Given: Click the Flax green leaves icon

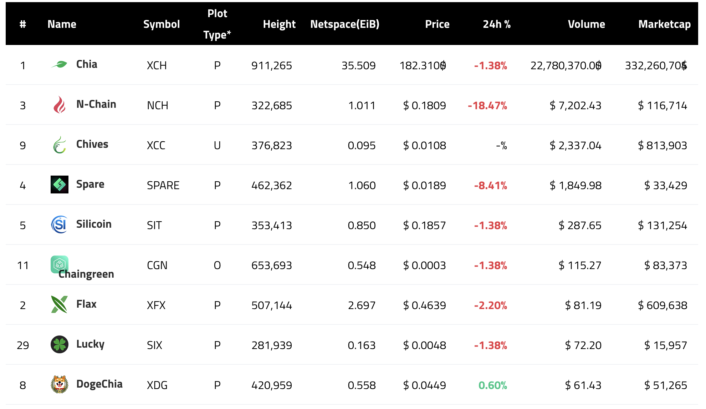Looking at the screenshot, I should pyautogui.click(x=59, y=304).
